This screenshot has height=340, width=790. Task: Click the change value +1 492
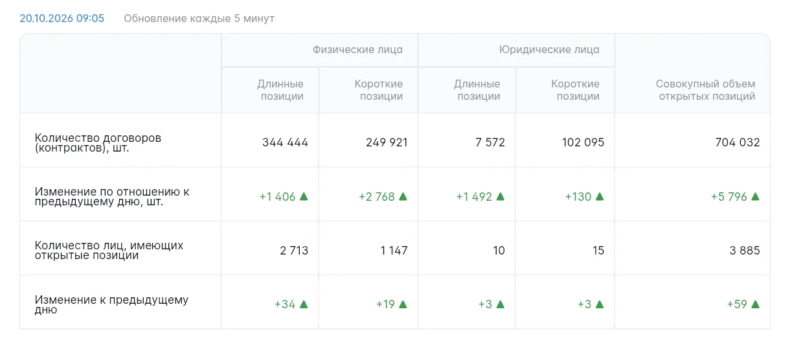coord(474,196)
